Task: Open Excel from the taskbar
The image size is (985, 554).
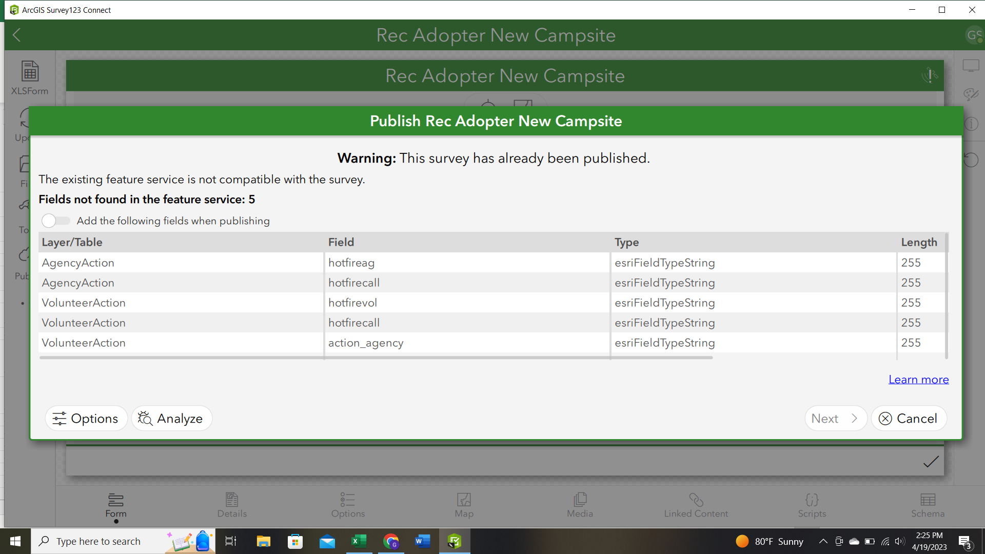Action: (359, 541)
